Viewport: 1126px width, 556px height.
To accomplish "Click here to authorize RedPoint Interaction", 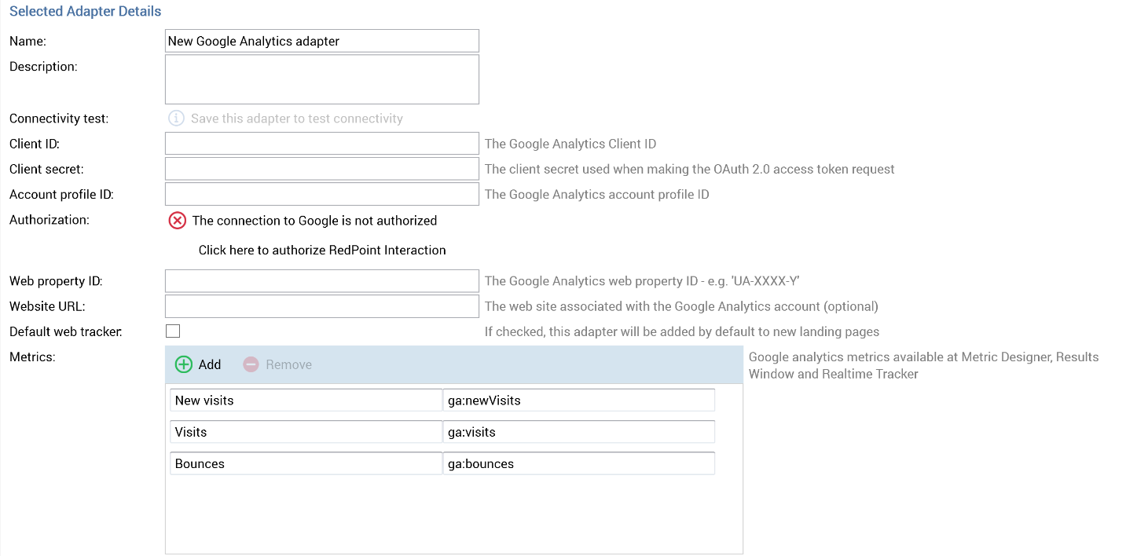I will [322, 251].
